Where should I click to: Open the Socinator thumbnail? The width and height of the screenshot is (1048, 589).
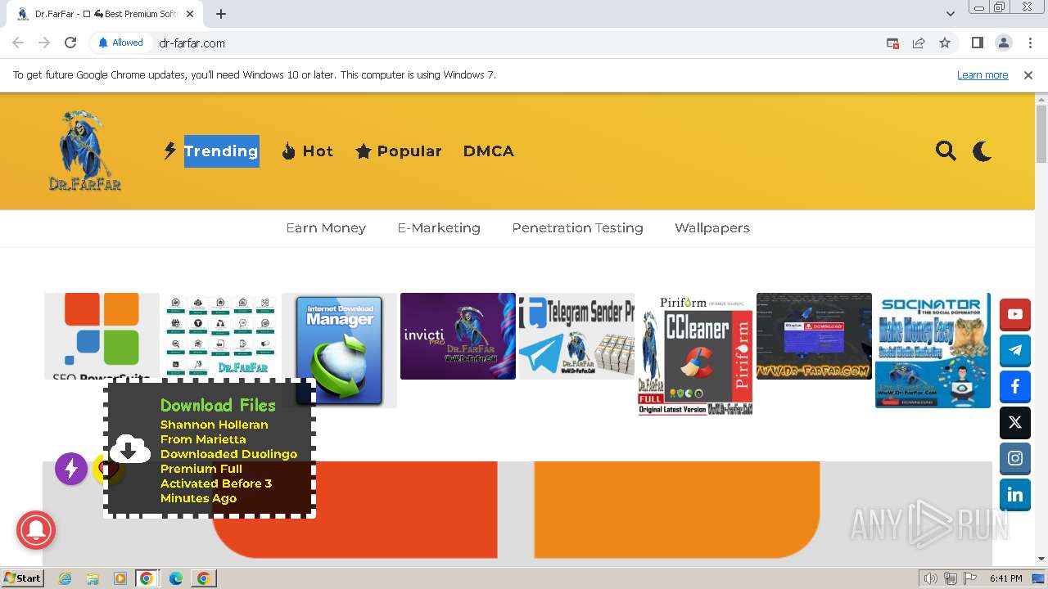coord(933,350)
